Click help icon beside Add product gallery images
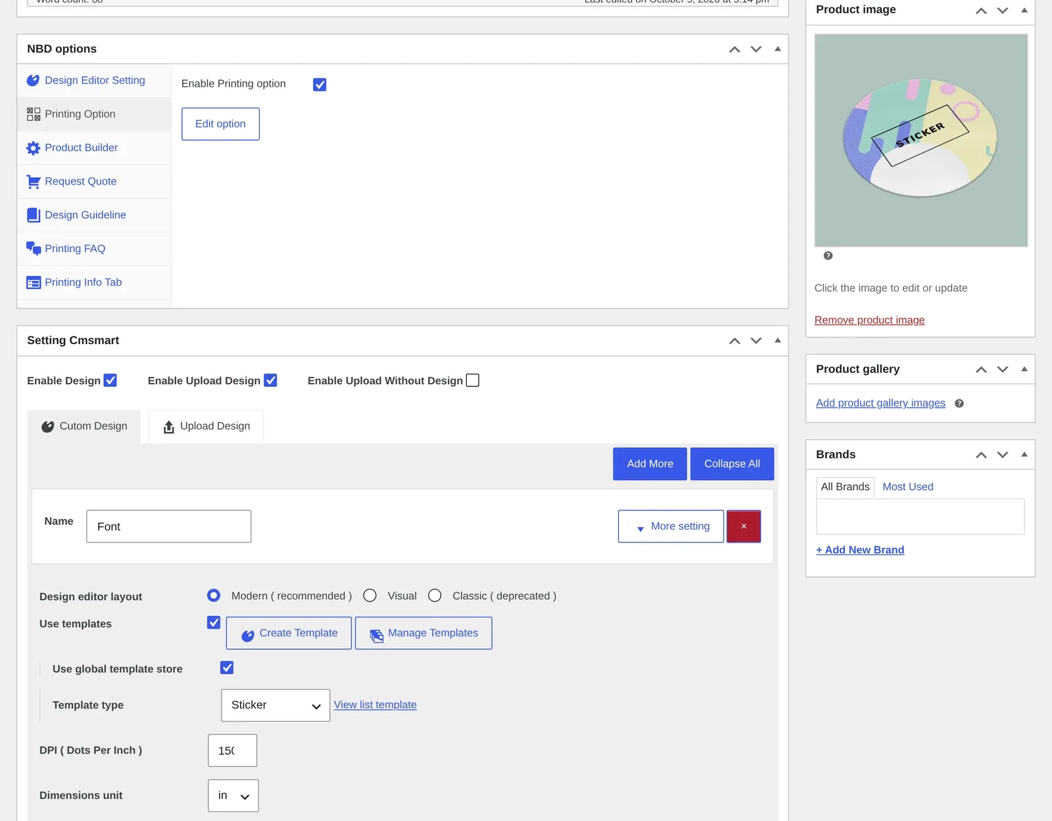Viewport: 1052px width, 821px height. [959, 404]
